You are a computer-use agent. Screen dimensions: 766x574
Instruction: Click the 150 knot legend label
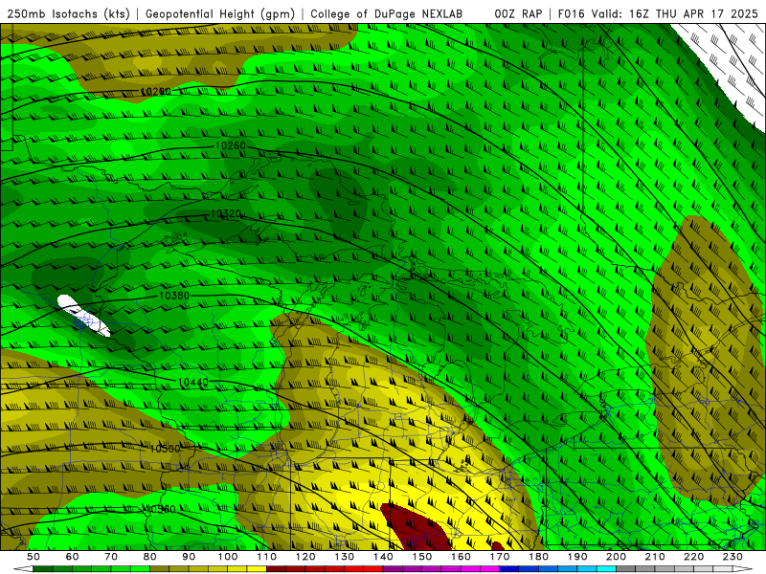pyautogui.click(x=422, y=557)
